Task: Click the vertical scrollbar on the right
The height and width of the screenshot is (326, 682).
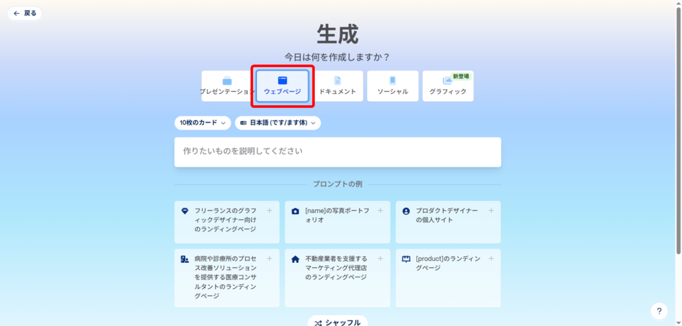Action: coord(678,133)
